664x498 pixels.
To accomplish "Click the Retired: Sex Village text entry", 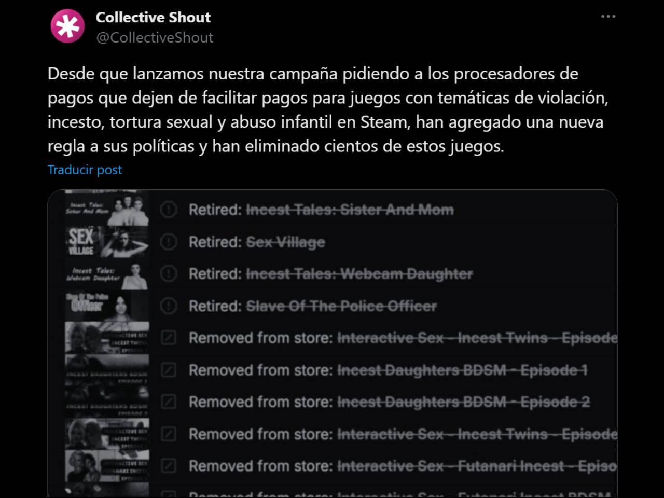I will (x=257, y=242).
